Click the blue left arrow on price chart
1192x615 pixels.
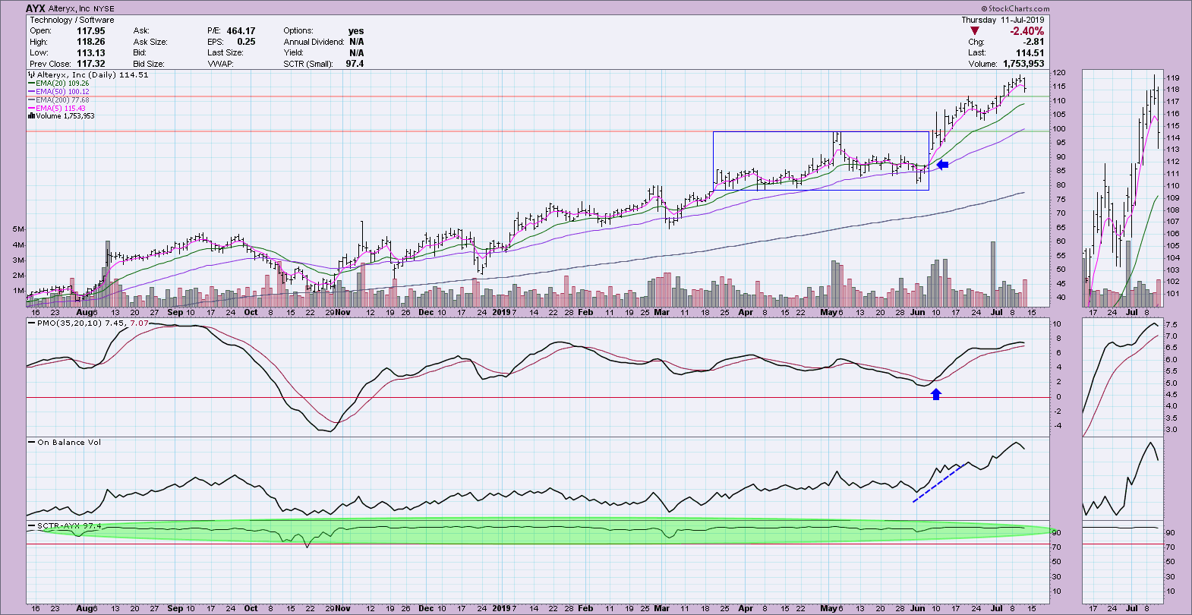pos(942,165)
